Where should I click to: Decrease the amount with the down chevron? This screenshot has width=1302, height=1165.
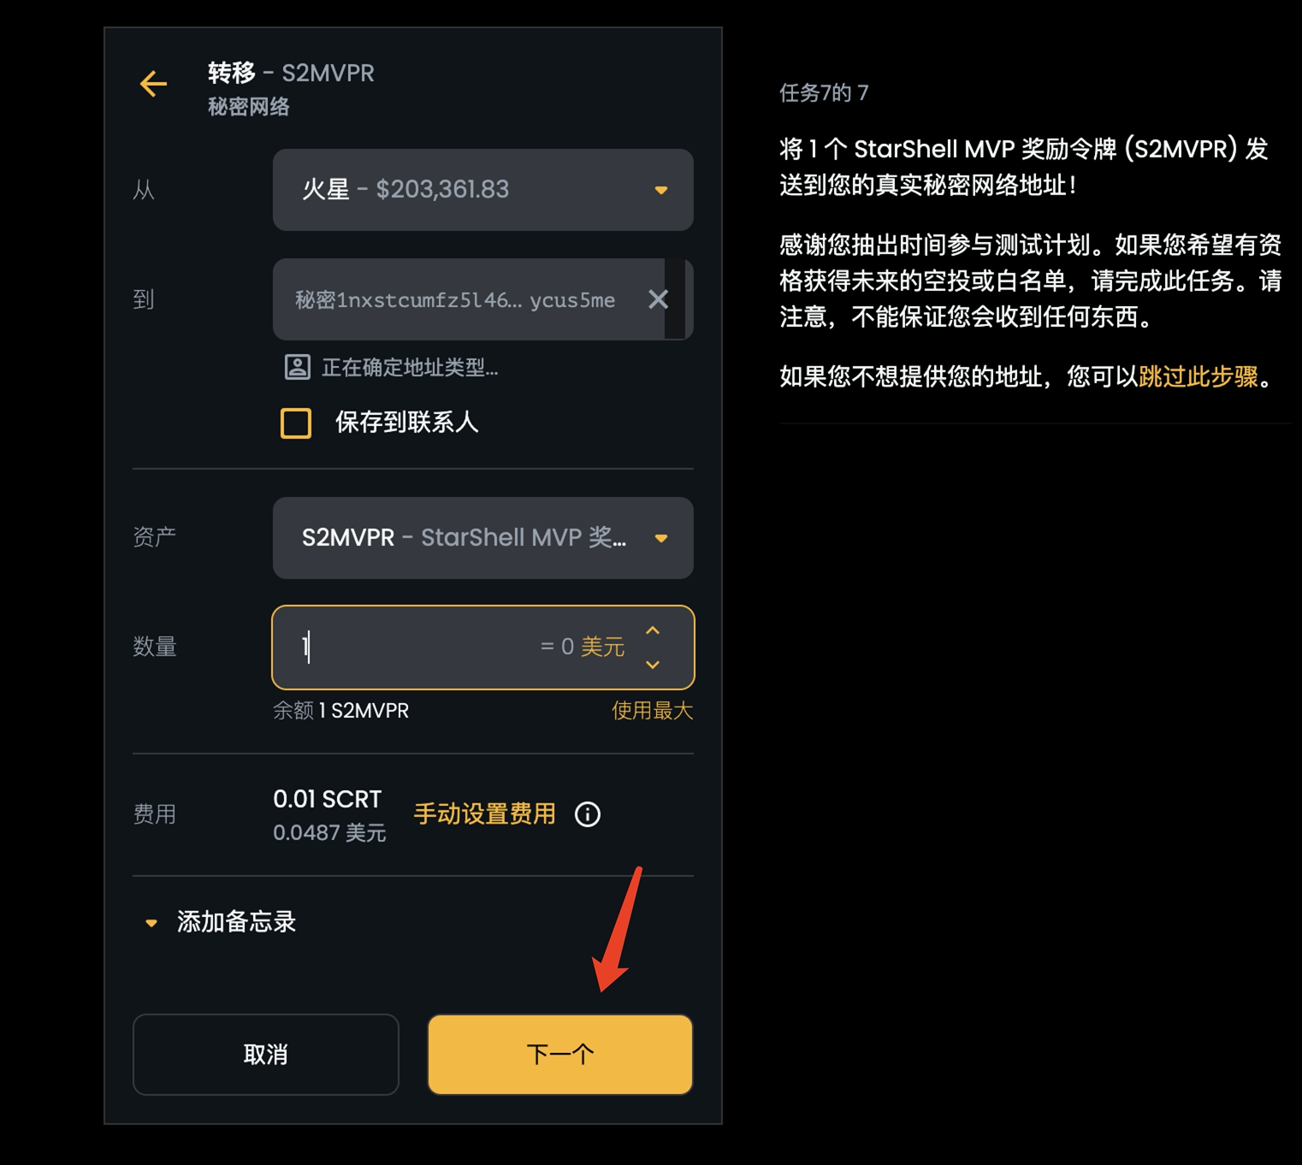[x=653, y=665]
